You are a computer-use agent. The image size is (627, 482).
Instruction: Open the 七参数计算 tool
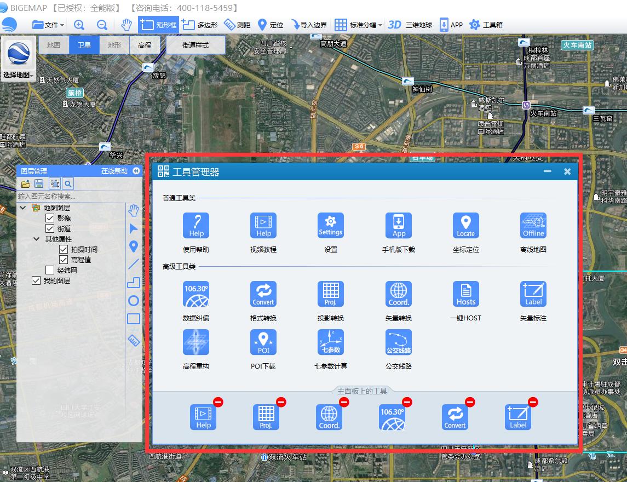point(331,342)
